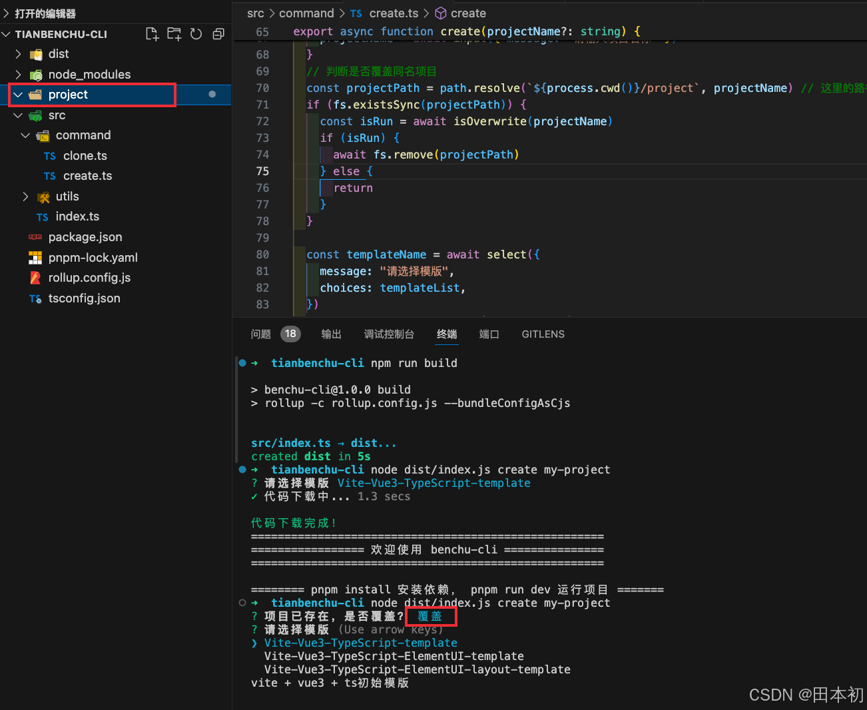Select Vite-Vue3-TypeScript-ElementUI-template terminal option
This screenshot has width=867, height=710.
tap(394, 656)
